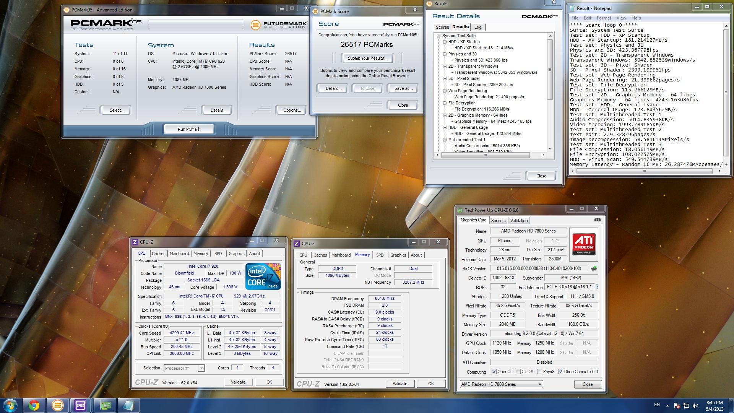Toggle the DirectCompute 5.0 checkbox

[560, 372]
